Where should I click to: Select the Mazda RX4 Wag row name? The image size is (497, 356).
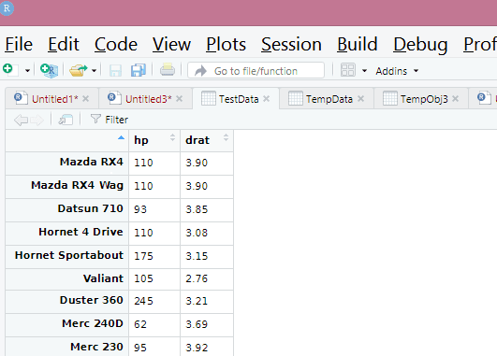click(77, 185)
